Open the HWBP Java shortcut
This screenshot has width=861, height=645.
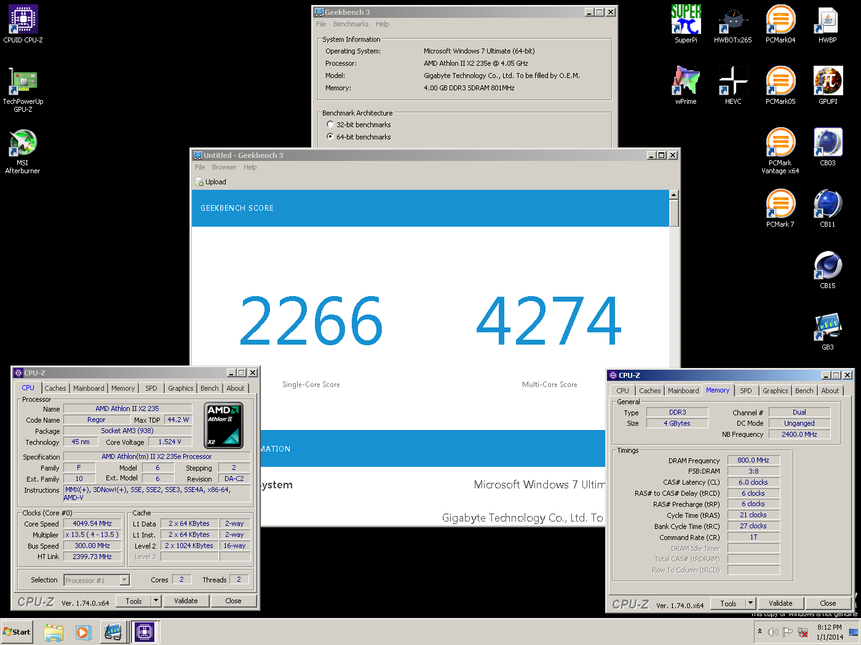click(828, 25)
